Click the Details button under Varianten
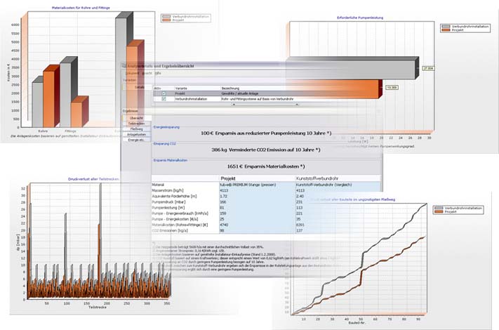Image resolution: width=499 pixels, height=330 pixels. (x=140, y=87)
